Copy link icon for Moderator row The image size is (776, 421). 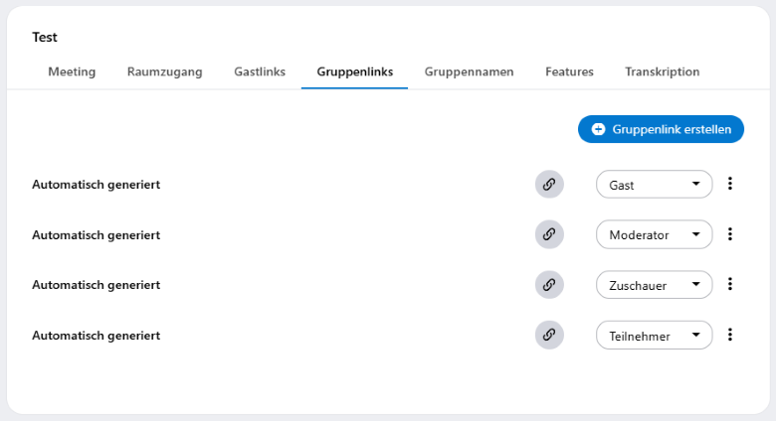[x=548, y=234]
